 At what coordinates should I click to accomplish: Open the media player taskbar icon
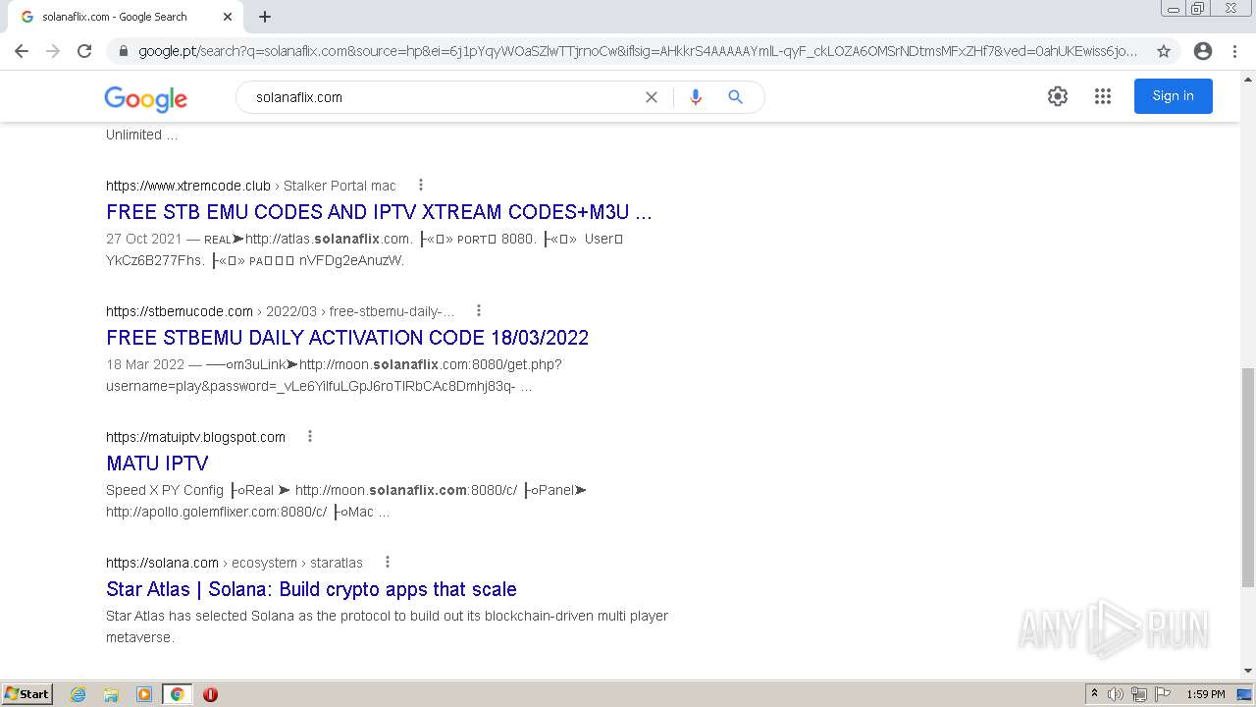pos(144,694)
